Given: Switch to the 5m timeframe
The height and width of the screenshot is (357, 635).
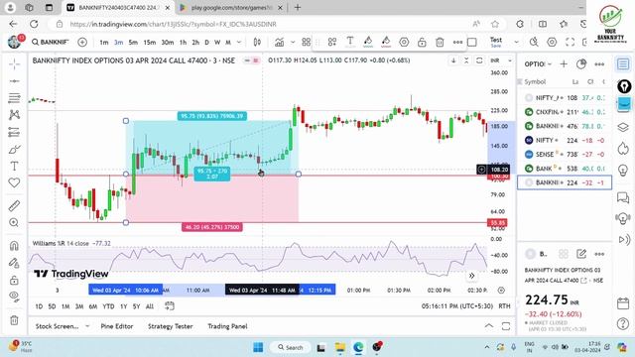Looking at the screenshot, I should click(133, 42).
